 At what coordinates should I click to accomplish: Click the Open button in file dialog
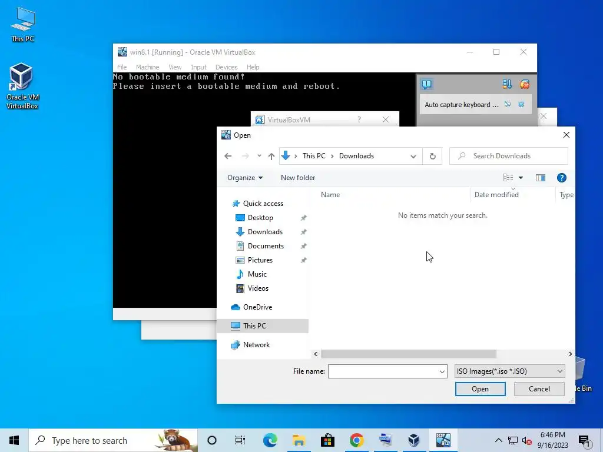(481, 389)
